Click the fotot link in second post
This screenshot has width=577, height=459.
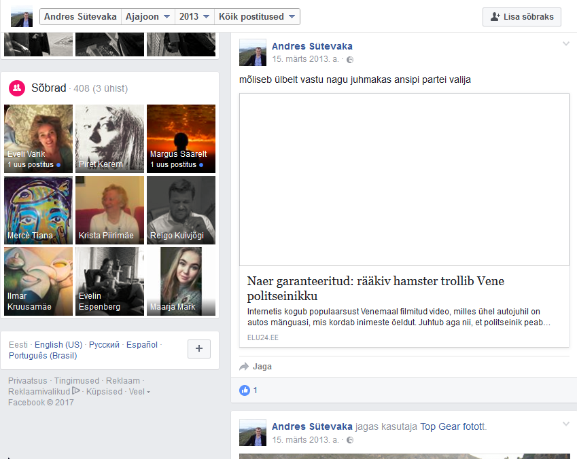(474, 426)
